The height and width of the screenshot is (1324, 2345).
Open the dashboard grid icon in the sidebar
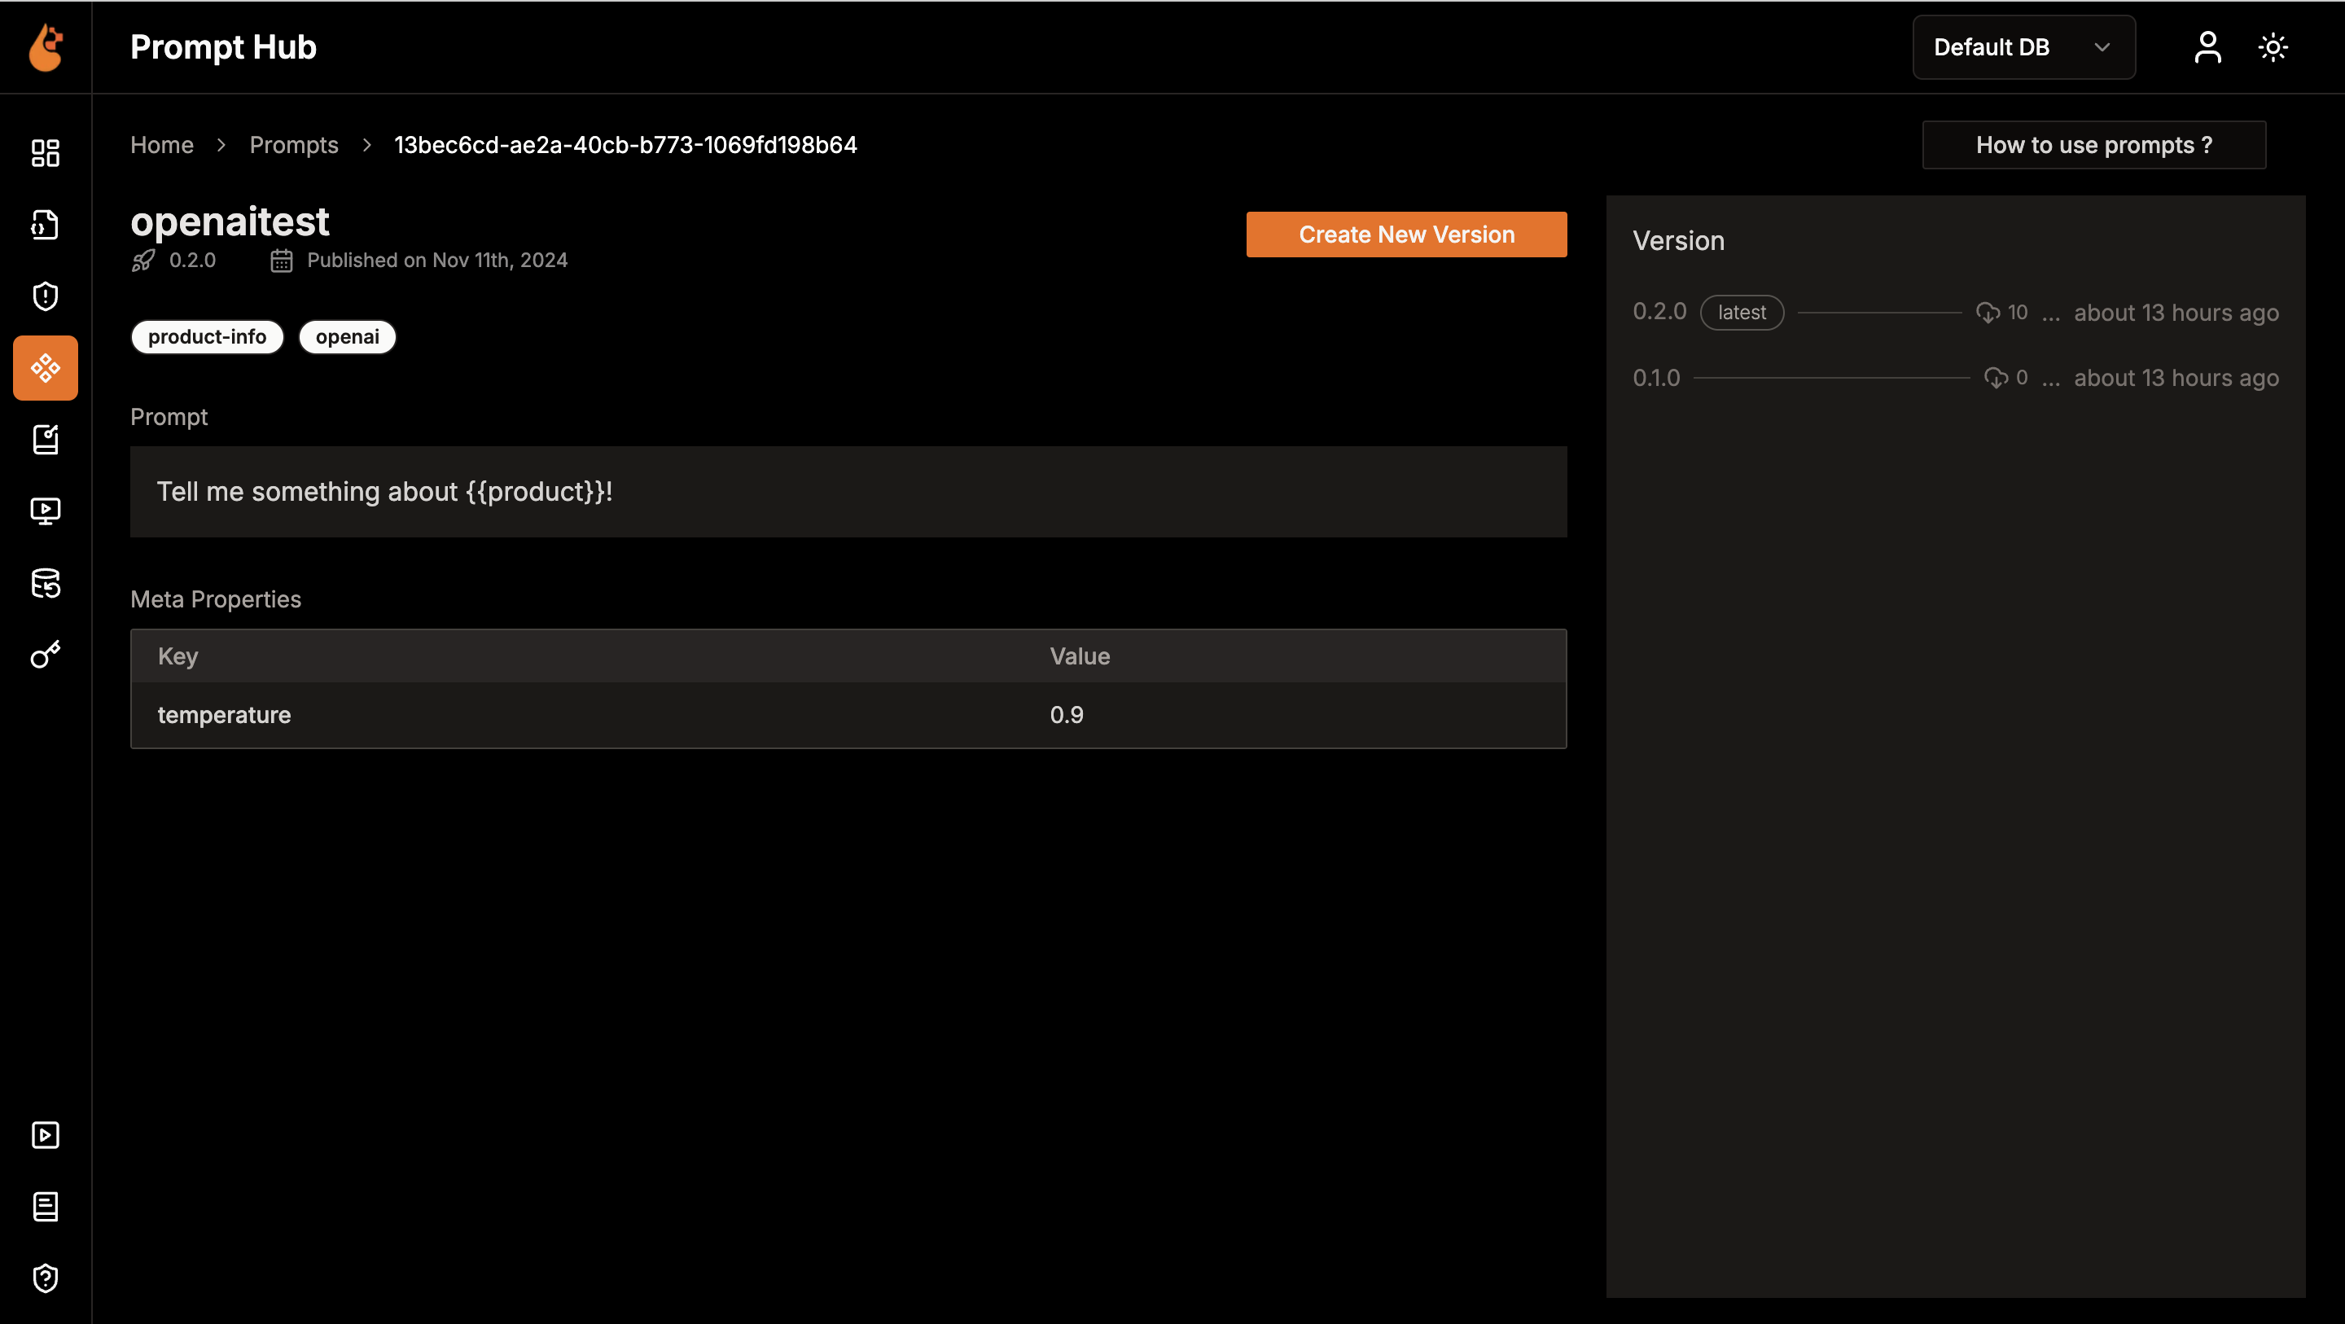click(45, 153)
